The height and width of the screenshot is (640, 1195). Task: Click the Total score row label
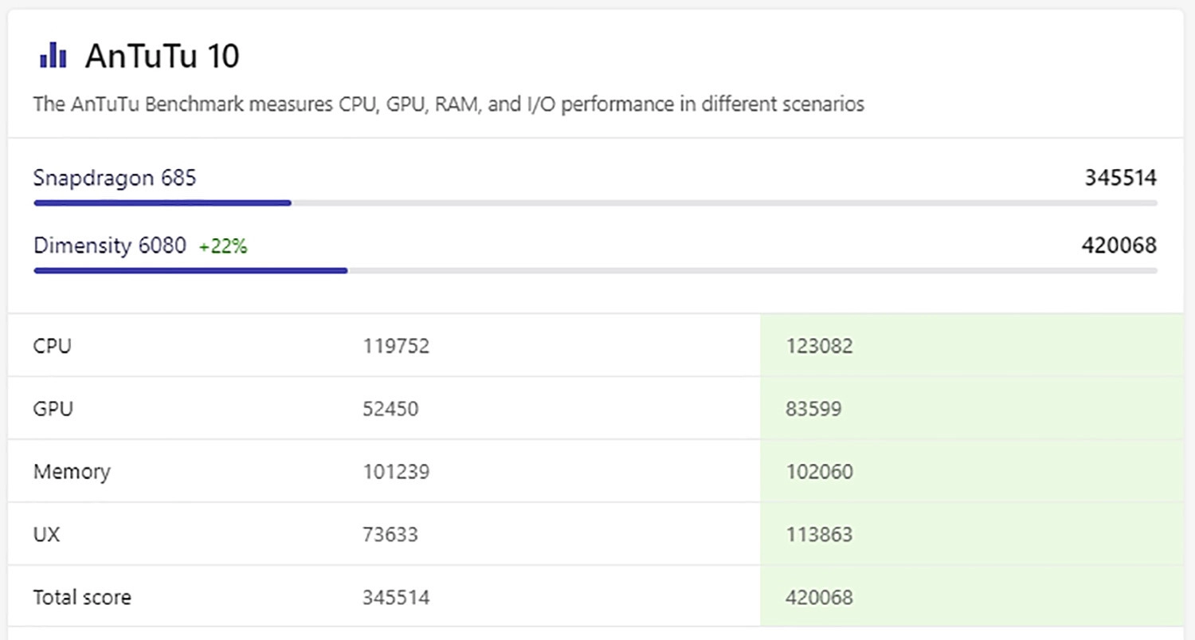click(x=82, y=597)
